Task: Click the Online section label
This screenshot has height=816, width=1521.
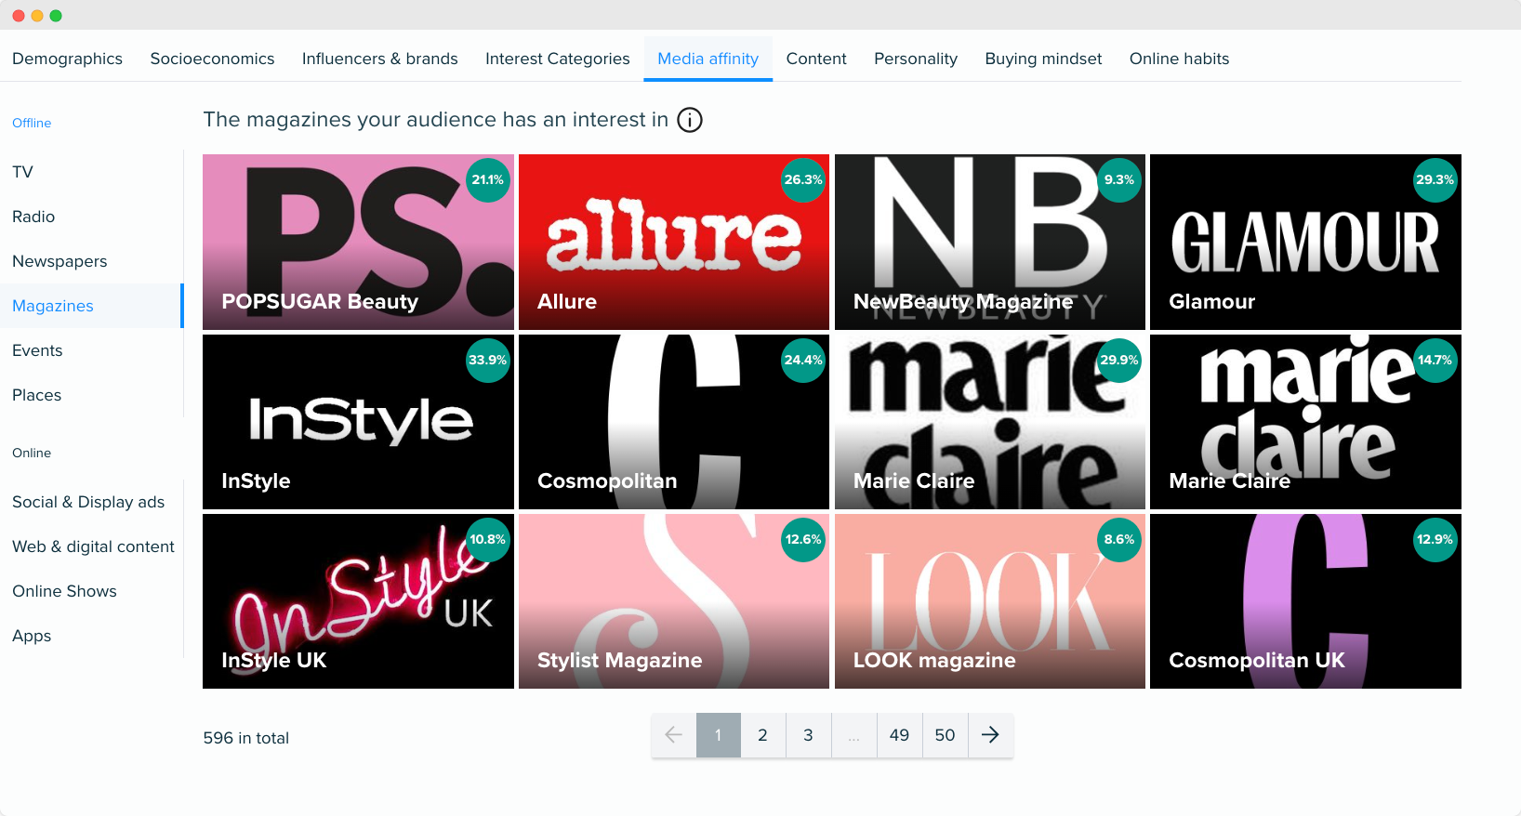Action: pos(32,453)
